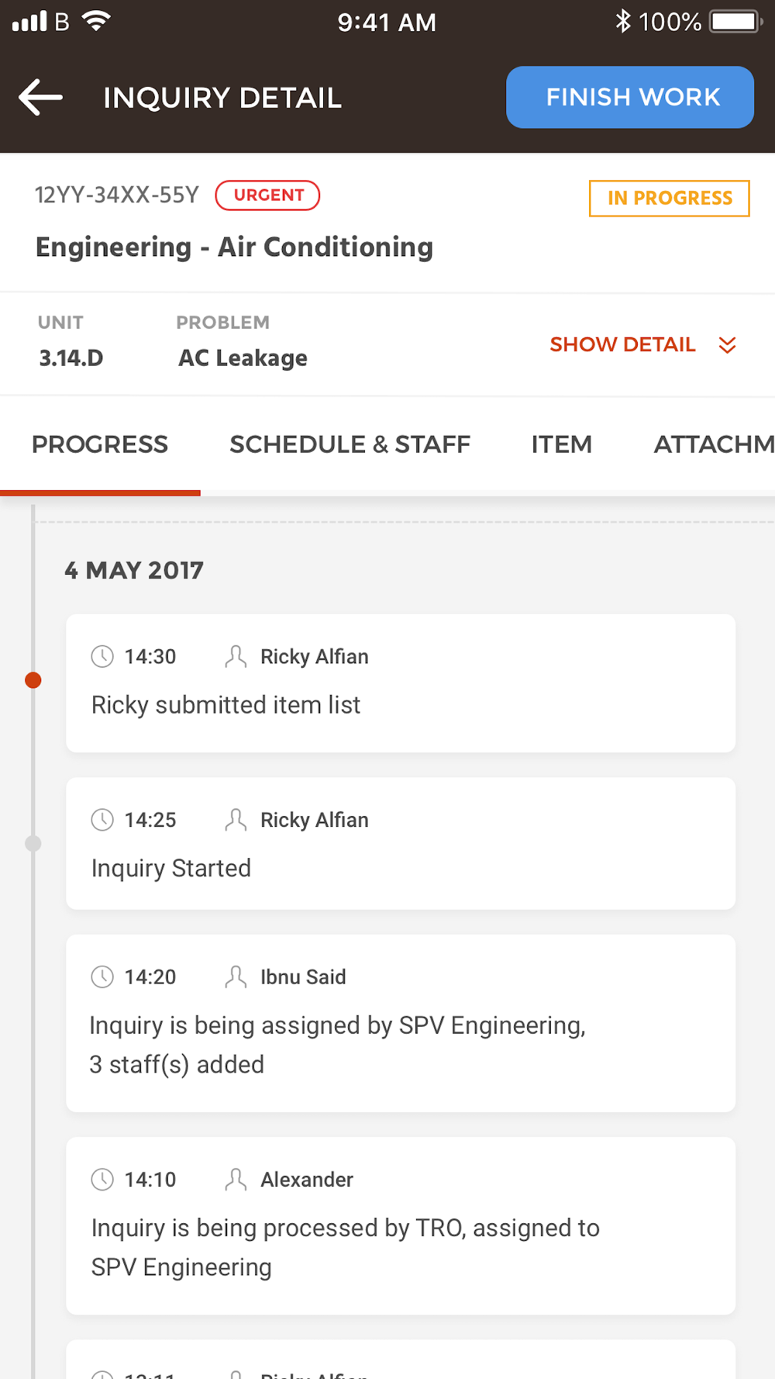Click the clock icon beside 14:10
Image resolution: width=775 pixels, height=1379 pixels.
coord(102,1180)
